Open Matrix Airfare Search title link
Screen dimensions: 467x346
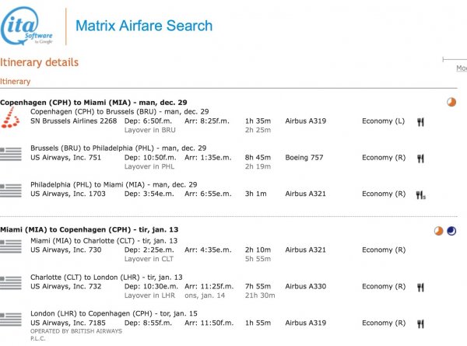click(144, 26)
